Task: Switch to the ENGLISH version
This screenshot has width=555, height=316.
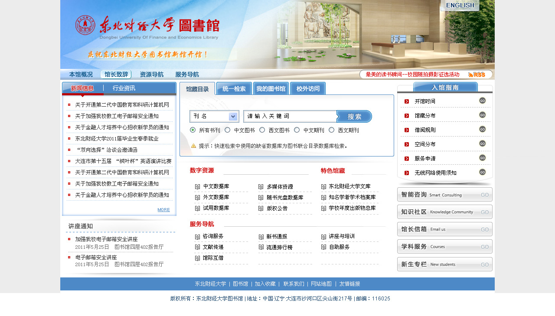Action: tap(460, 5)
